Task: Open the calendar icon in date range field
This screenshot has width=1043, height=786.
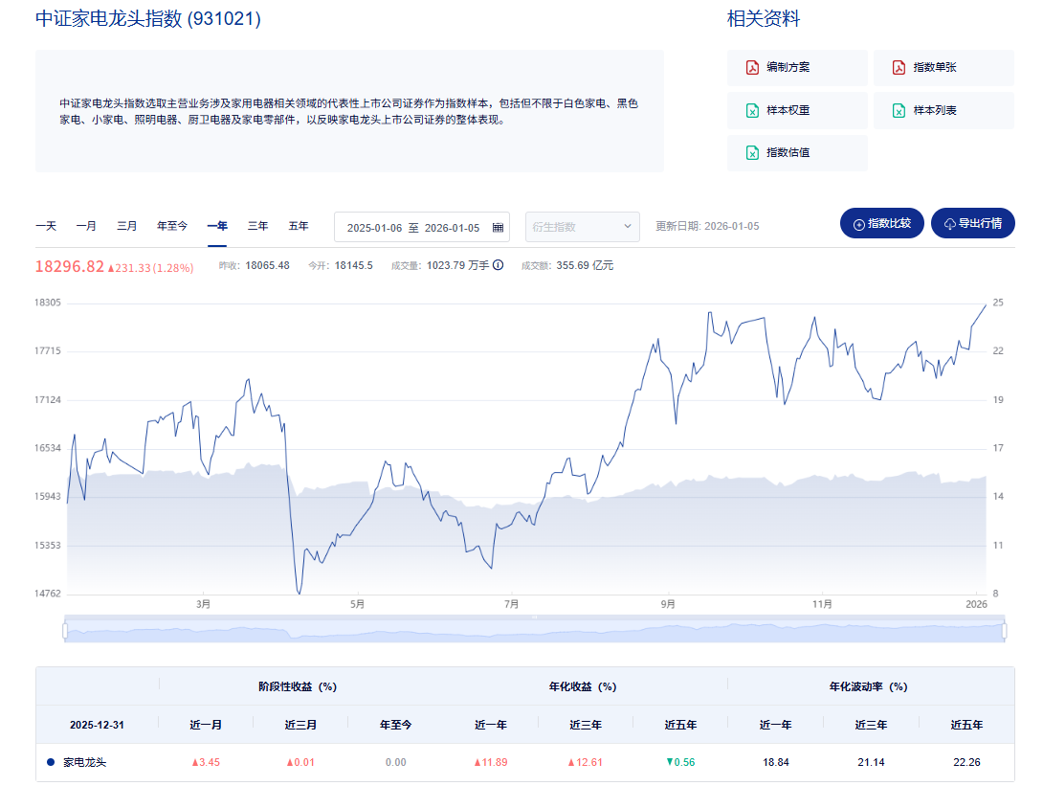Action: (498, 227)
